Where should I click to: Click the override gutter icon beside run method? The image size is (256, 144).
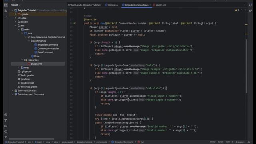(75, 23)
